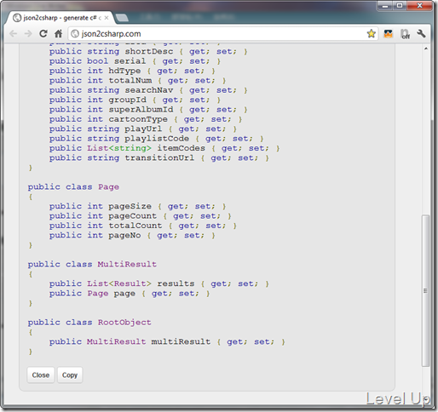Viewport: 438px width, 412px height.
Task: Click the superAlbumId property line
Action: coord(148,110)
